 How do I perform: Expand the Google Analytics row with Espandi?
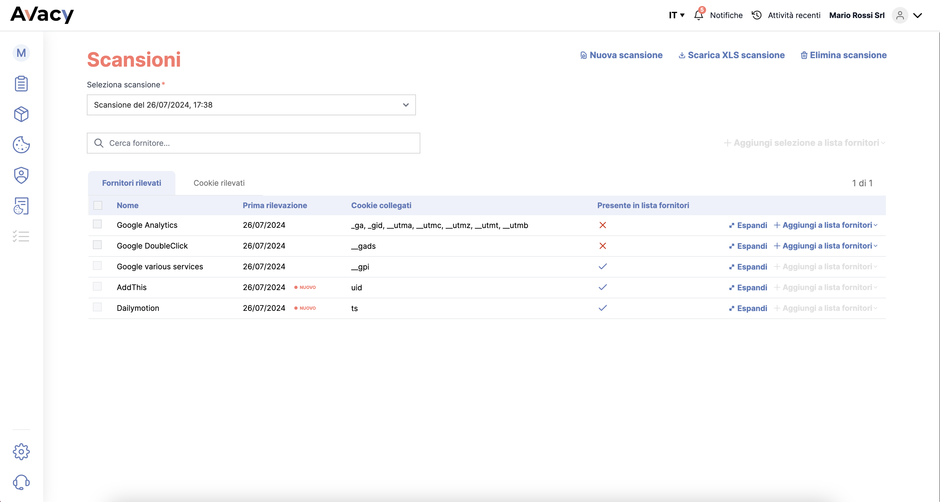748,225
